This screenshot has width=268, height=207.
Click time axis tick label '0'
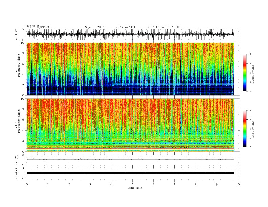pyautogui.click(x=27, y=184)
